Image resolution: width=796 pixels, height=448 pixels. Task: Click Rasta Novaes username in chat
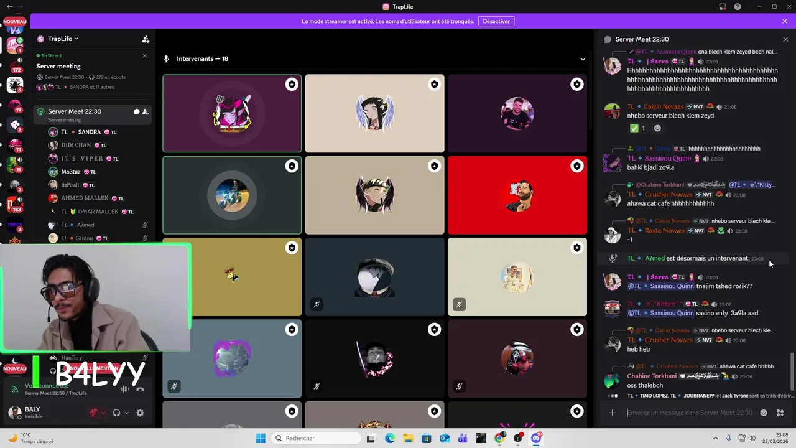coord(664,230)
